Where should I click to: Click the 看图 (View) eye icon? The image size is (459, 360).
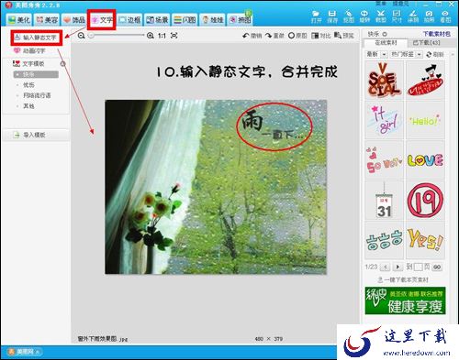point(445,16)
